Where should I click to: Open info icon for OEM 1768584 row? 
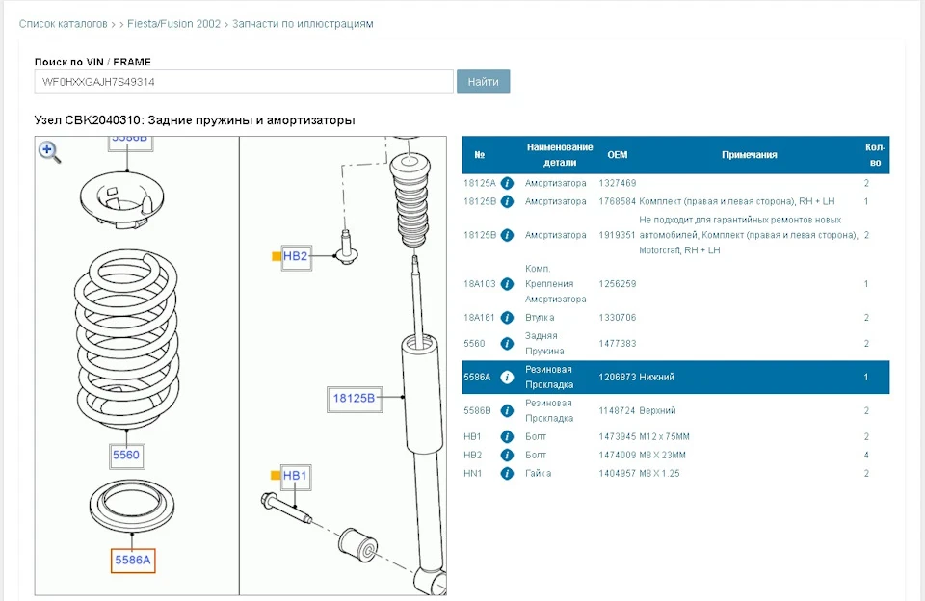pyautogui.click(x=507, y=201)
